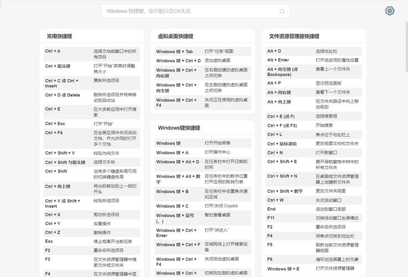Screen dimensions: 408x277
Task: Click the Alt + Enter shortcut row
Action: coord(314,60)
